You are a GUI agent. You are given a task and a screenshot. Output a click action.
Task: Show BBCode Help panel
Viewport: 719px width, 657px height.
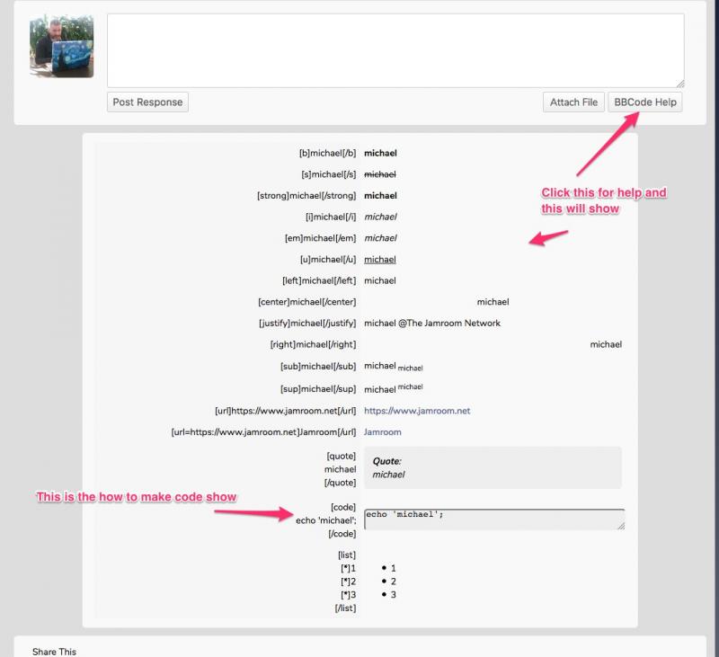(x=644, y=102)
